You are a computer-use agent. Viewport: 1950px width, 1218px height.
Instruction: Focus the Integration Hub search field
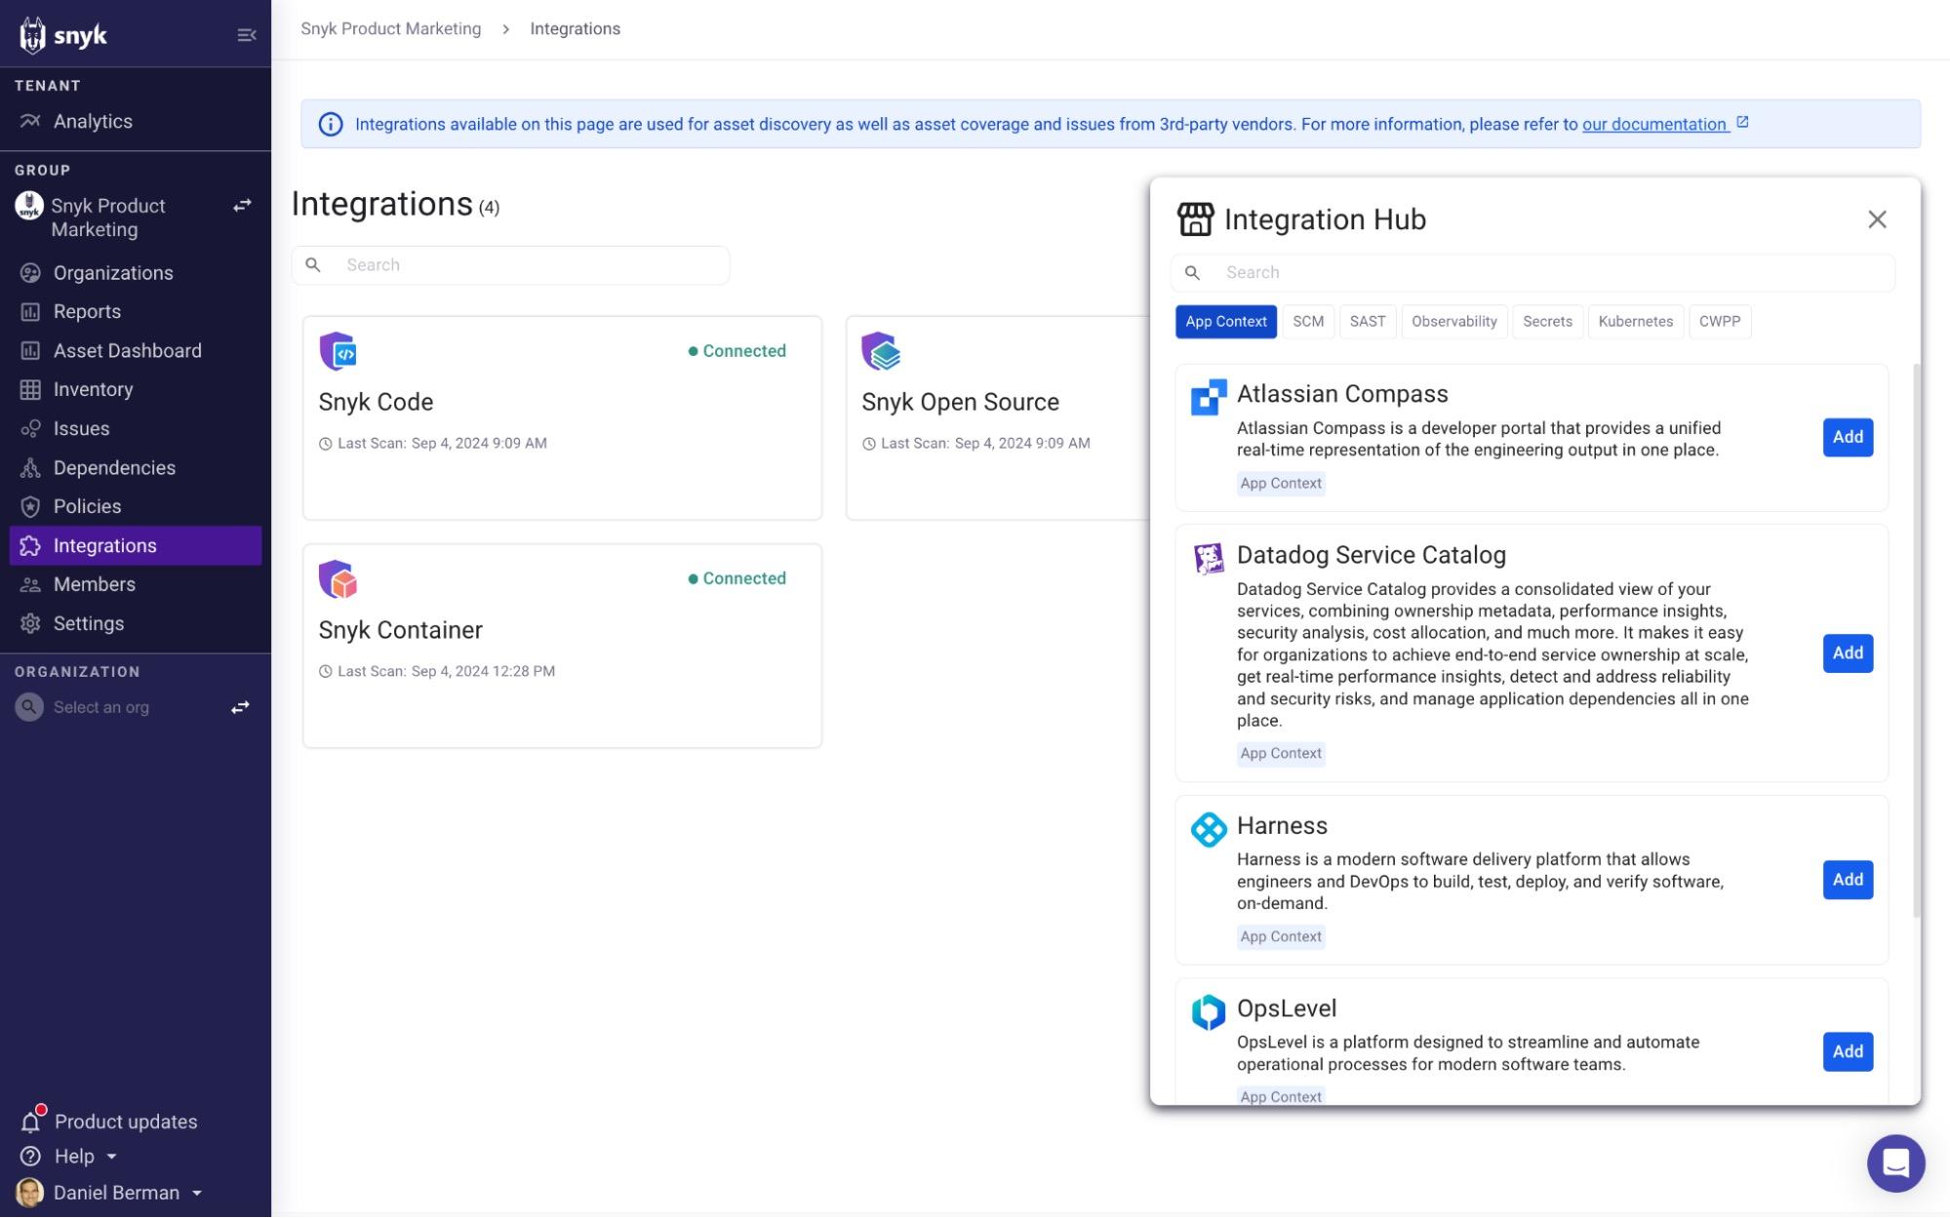pos(1532,273)
